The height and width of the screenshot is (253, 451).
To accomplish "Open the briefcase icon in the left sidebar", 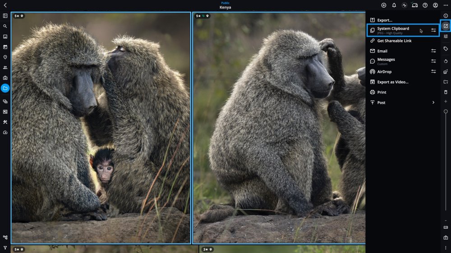I will pos(5,78).
